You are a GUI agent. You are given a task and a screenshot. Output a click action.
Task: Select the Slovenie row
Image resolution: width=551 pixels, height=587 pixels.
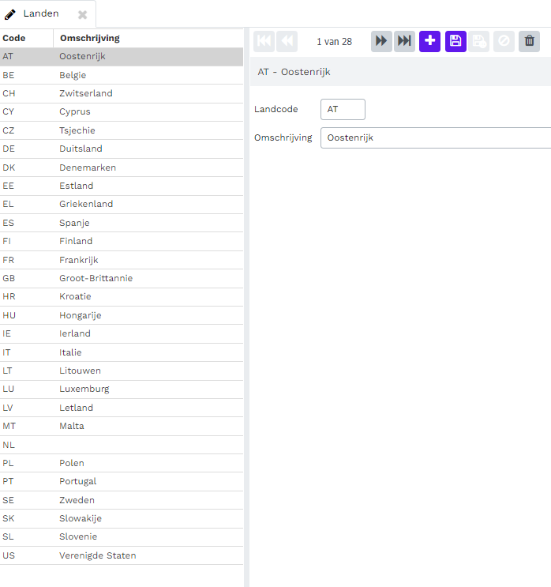[x=122, y=537]
